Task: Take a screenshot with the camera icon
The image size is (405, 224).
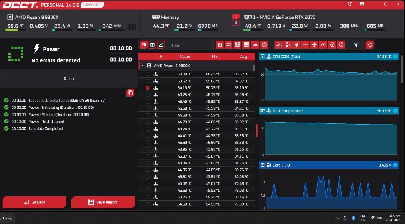Action: click(361, 4)
